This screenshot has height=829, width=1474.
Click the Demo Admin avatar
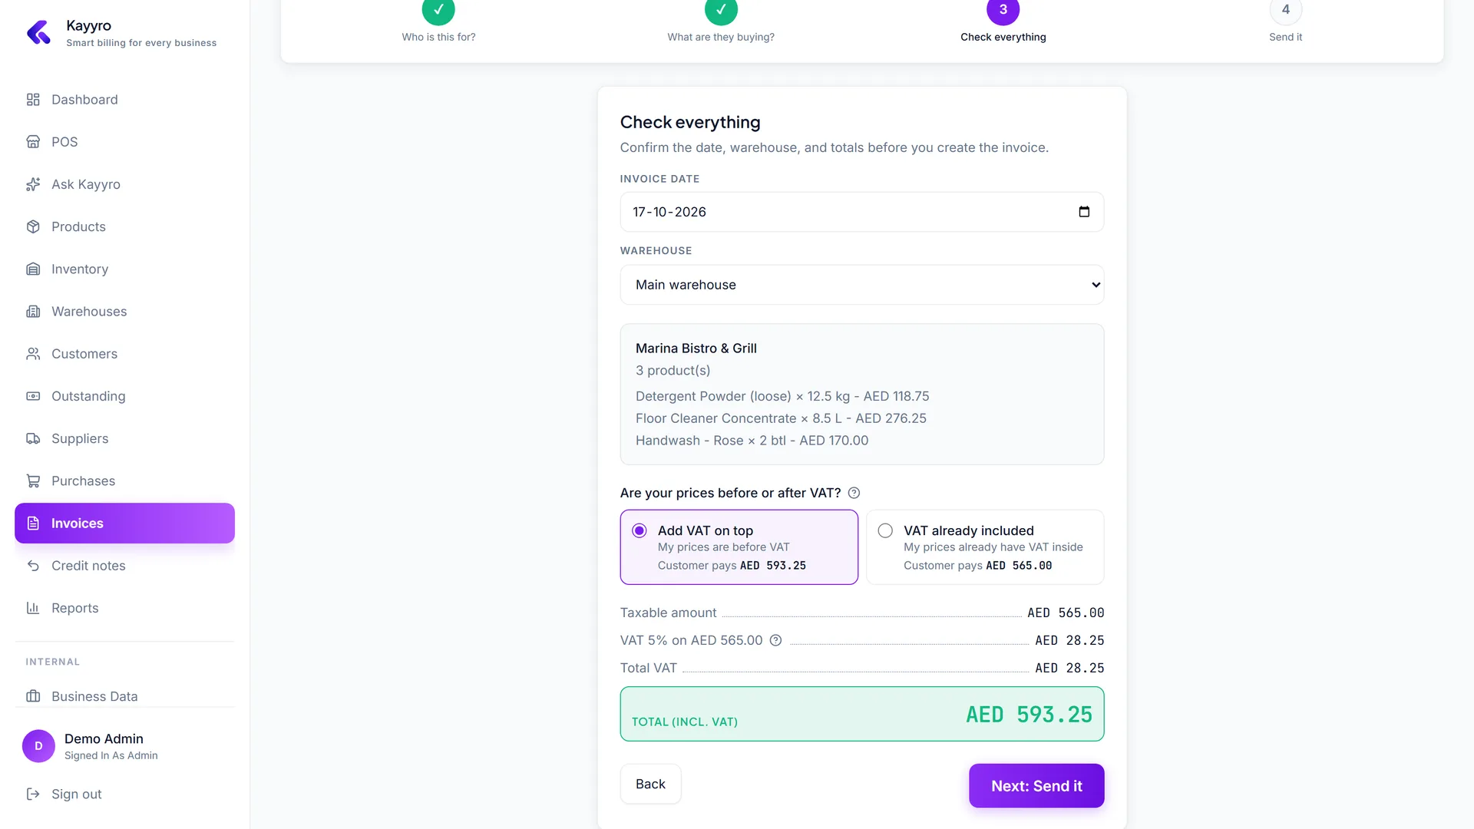click(x=38, y=746)
